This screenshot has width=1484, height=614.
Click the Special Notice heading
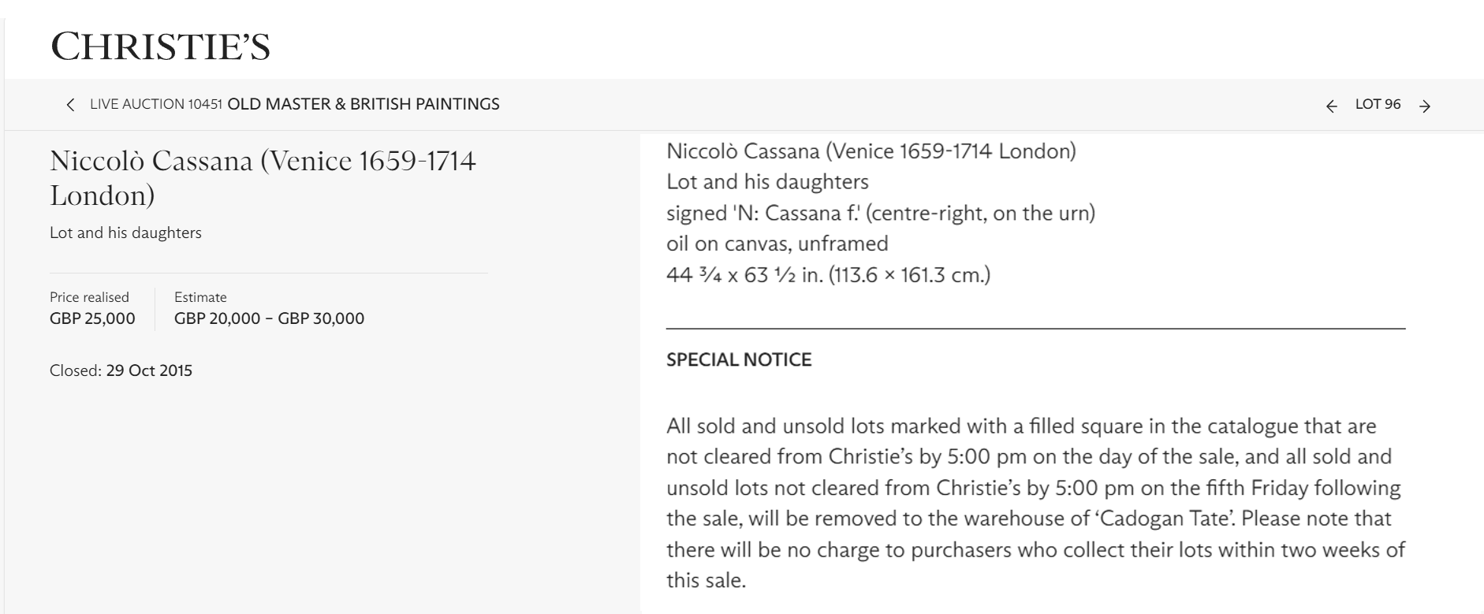point(739,359)
